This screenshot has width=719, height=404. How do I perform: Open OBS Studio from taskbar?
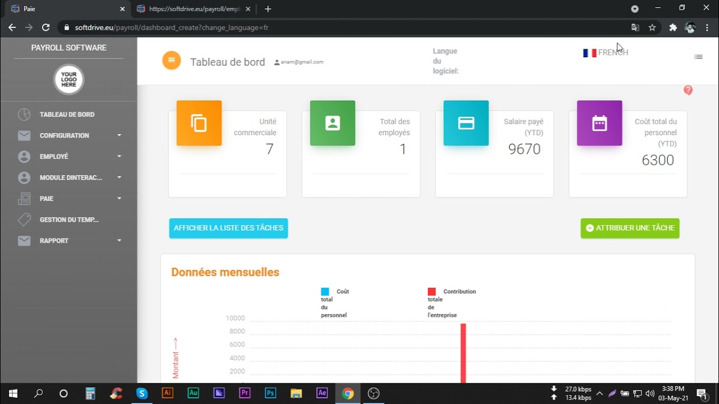point(374,393)
